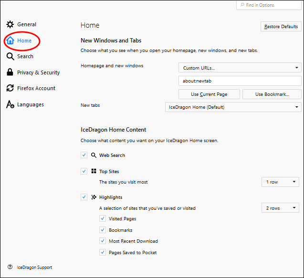Click the 'Homepage and new windows' label
304x278 pixels.
(112, 66)
